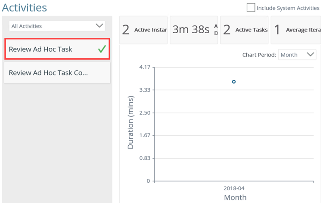The image size is (323, 203).
Task: Click the 2.50 y-axis value
Action: pyautogui.click(x=145, y=112)
